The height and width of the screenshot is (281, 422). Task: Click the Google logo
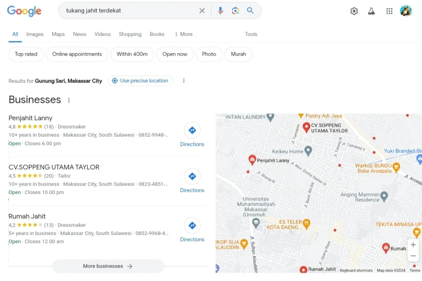point(24,11)
